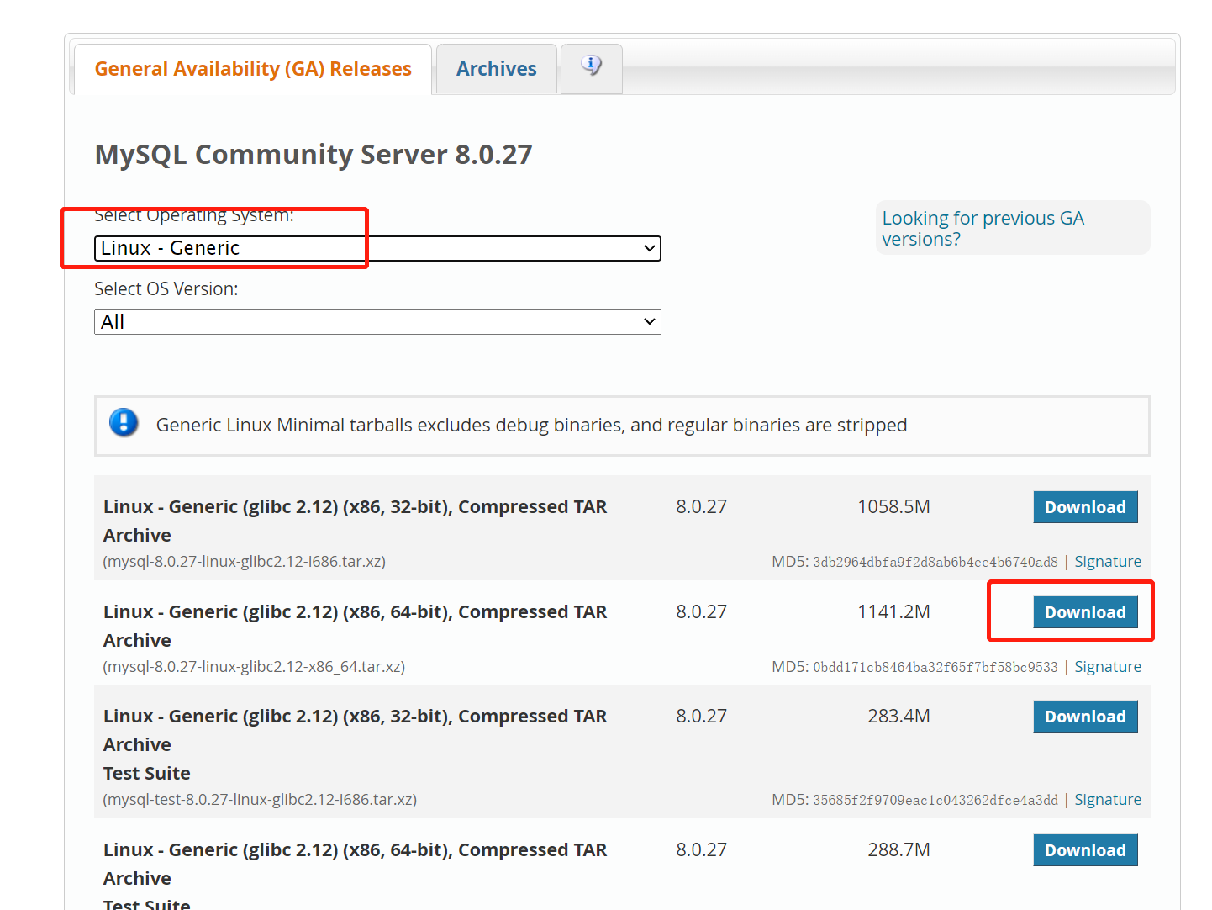The height and width of the screenshot is (910, 1212).
Task: Click the blue exclamation info icon
Action: tap(123, 423)
